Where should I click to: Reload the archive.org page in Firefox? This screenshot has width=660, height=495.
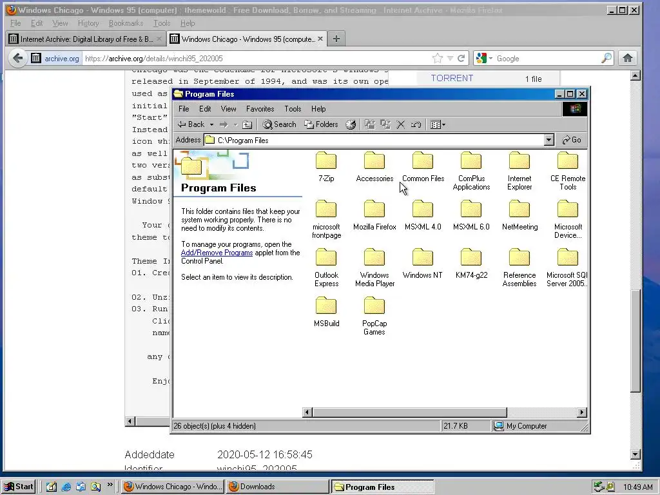pyautogui.click(x=461, y=58)
